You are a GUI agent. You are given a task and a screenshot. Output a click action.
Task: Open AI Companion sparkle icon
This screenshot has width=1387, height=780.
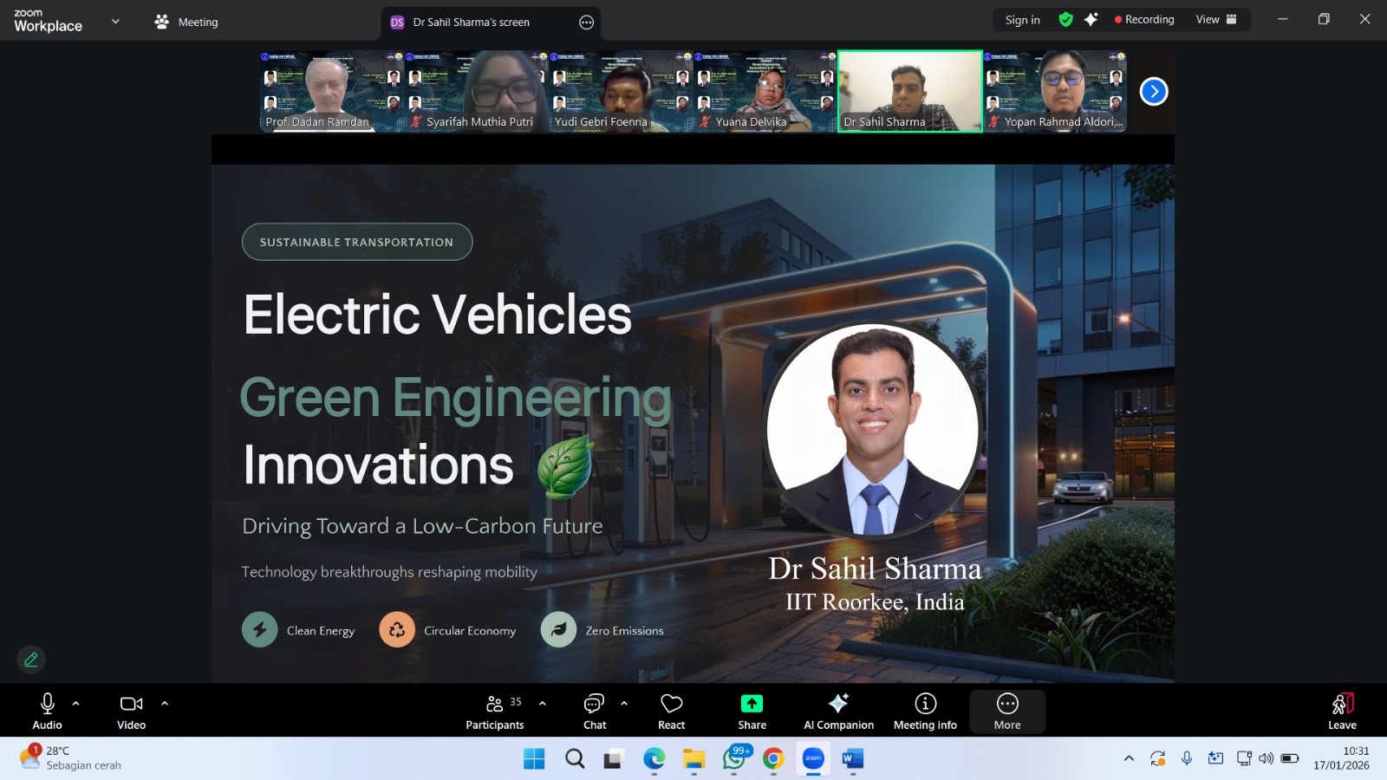tap(838, 704)
